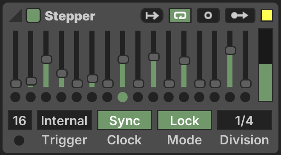This screenshot has height=155, width=281.
Task: Click the last step indicator dot
Action: point(245,97)
